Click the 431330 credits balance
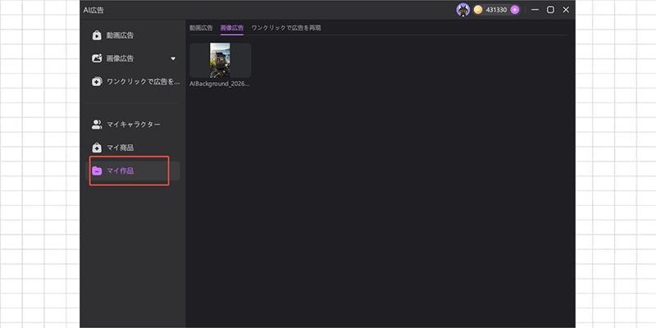 496,10
